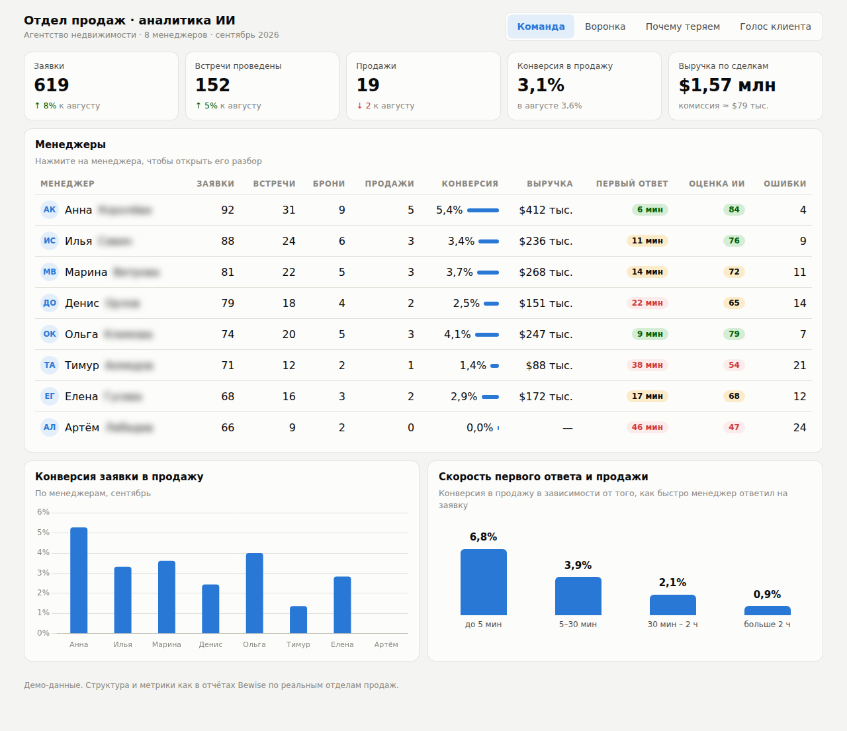Click the Конверсия в продажу 3,1% card
847x731 pixels.
584,86
